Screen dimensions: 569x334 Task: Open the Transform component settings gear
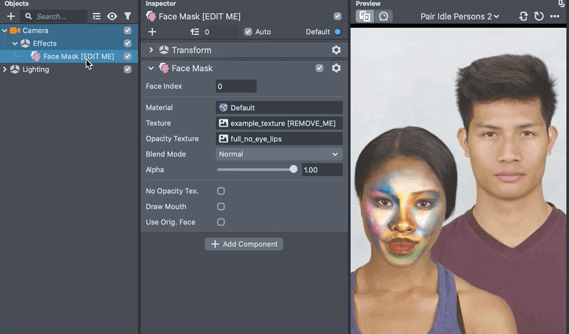(x=336, y=50)
